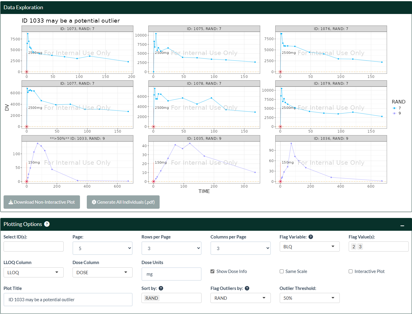Click the Plot Title text field
Image resolution: width=412 pixels, height=314 pixels.
point(68,300)
